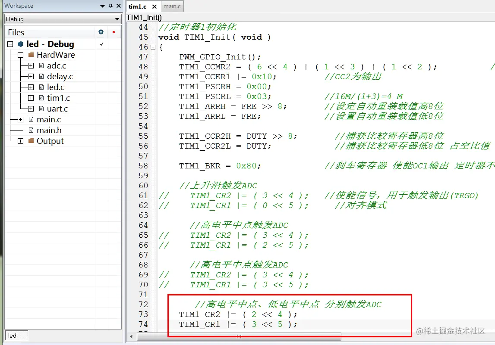Image resolution: width=495 pixels, height=345 pixels.
Task: Expand the adc.c node
Action: pyautogui.click(x=31, y=65)
